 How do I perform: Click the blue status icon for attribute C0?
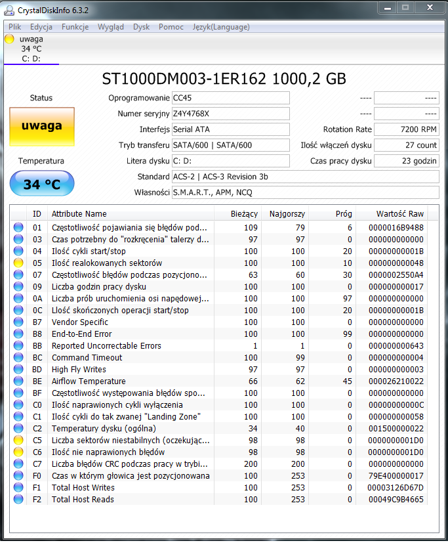[18, 404]
